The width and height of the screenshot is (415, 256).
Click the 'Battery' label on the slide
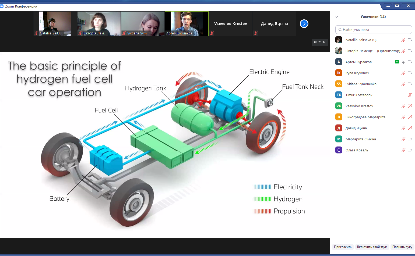point(59,199)
